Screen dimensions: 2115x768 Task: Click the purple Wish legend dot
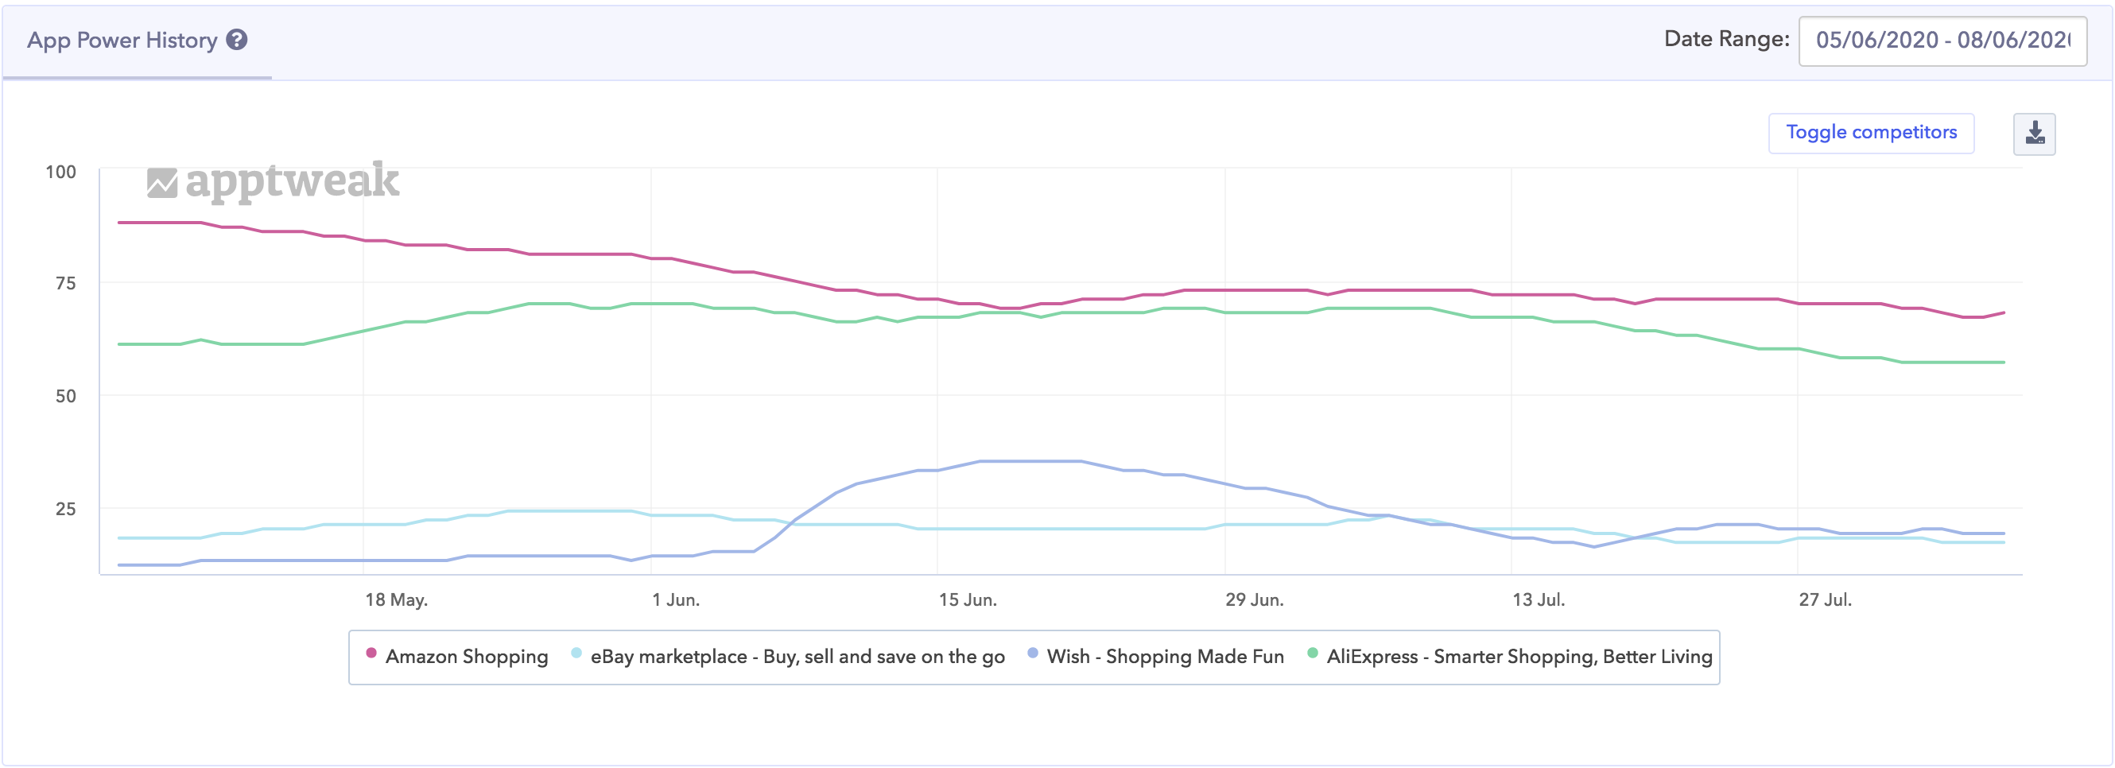[x=1032, y=655]
